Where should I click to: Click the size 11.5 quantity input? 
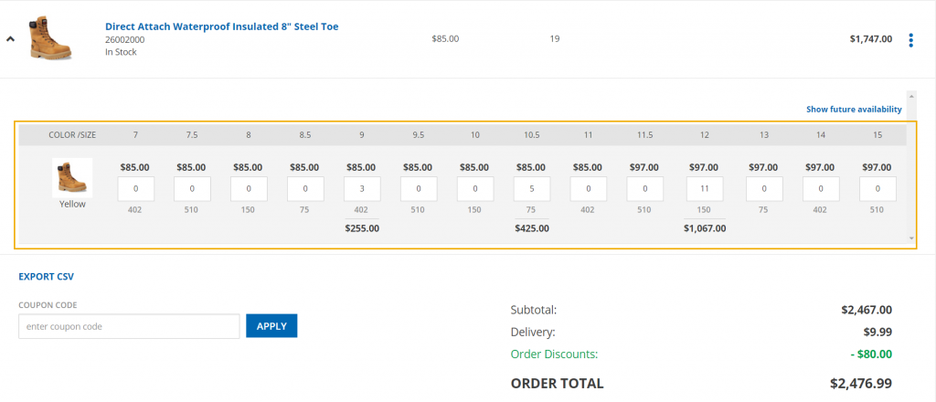click(x=645, y=189)
